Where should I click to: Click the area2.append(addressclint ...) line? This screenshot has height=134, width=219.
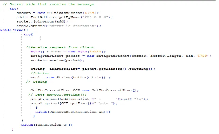[89, 99]
